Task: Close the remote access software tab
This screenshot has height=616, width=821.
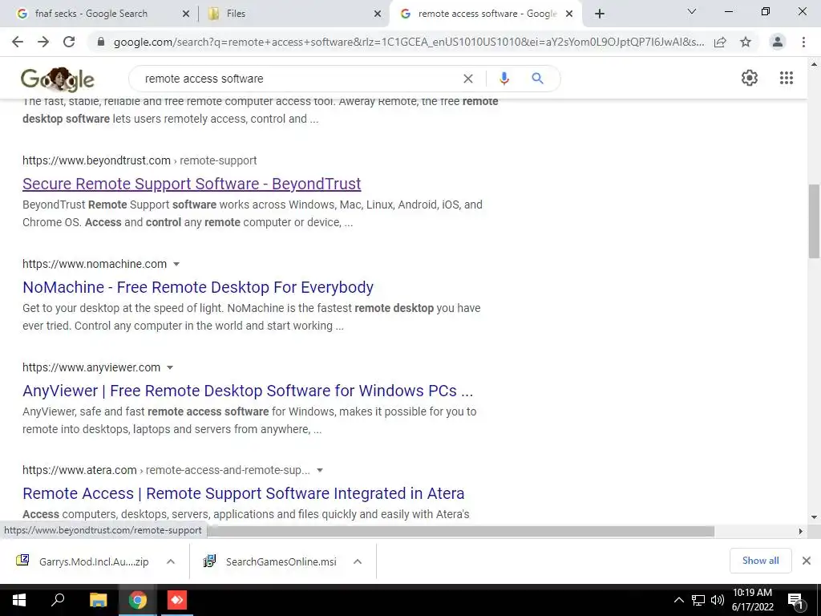Action: click(x=569, y=14)
